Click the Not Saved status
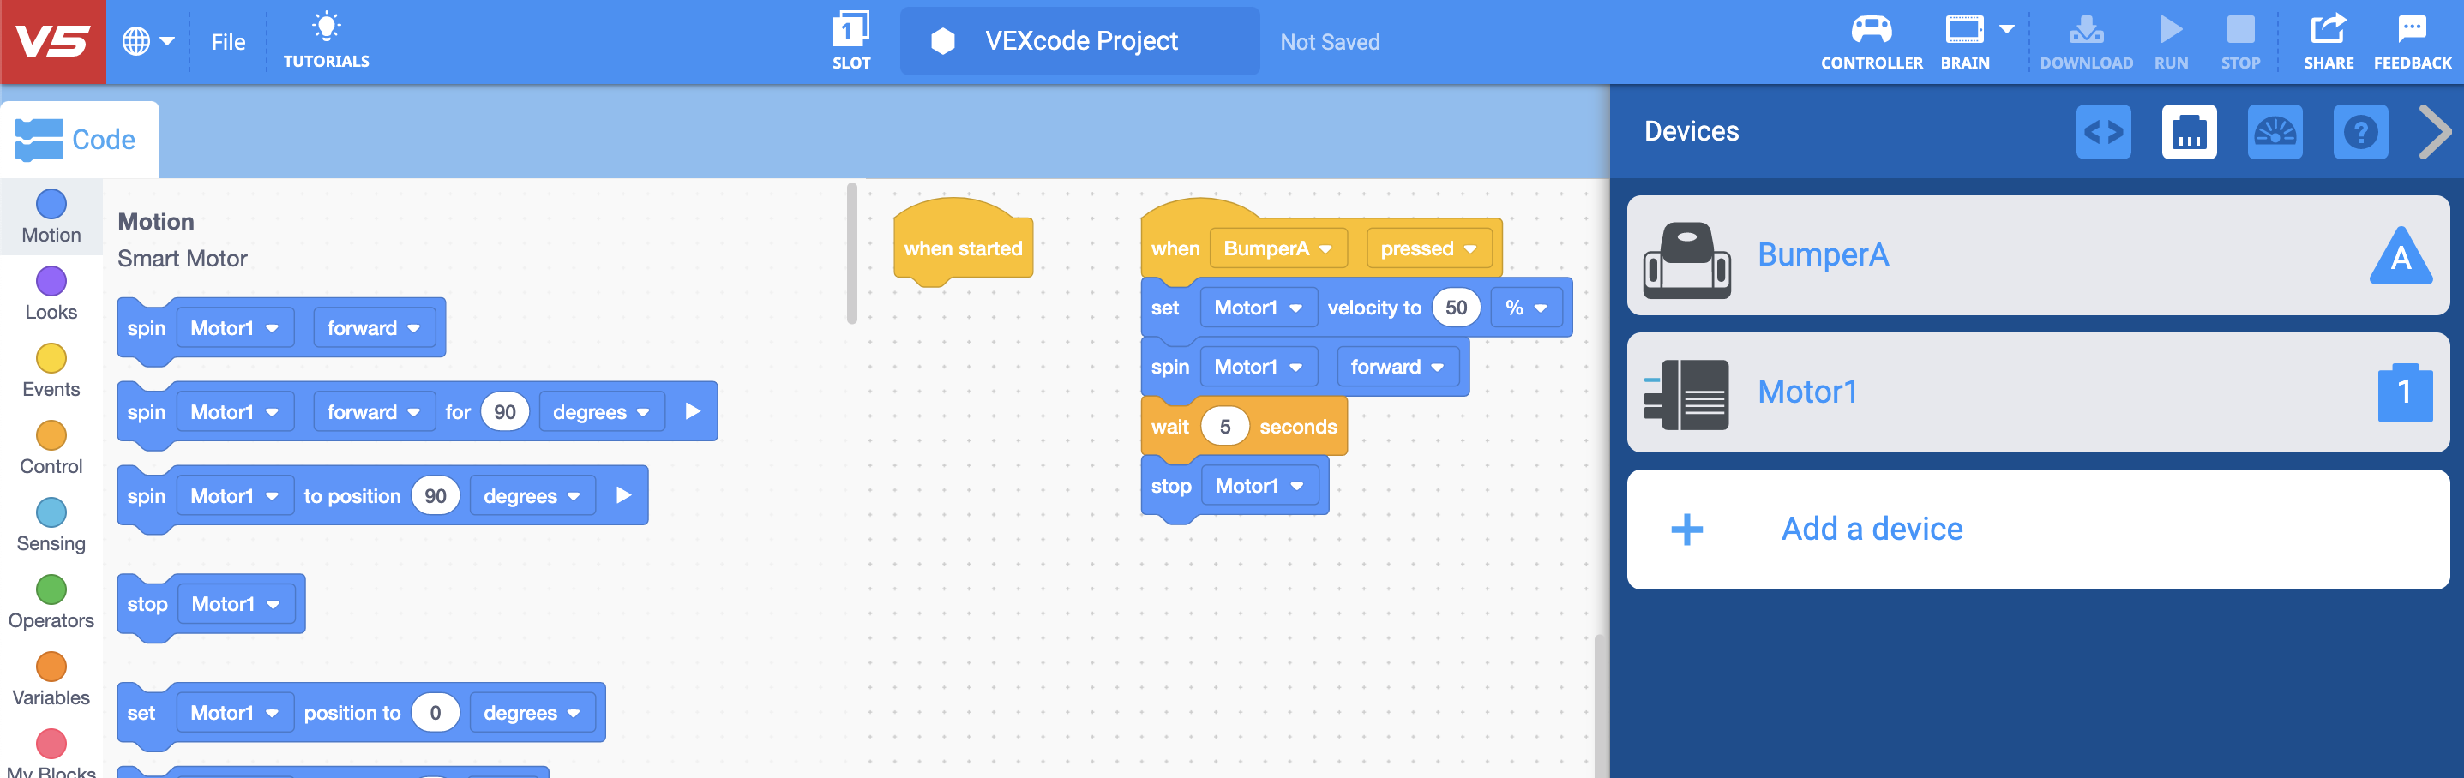2464x778 pixels. pos(1329,42)
